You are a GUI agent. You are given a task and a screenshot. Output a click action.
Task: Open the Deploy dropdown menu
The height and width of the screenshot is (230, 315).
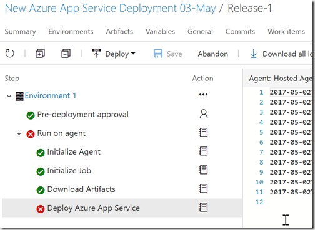tap(114, 54)
